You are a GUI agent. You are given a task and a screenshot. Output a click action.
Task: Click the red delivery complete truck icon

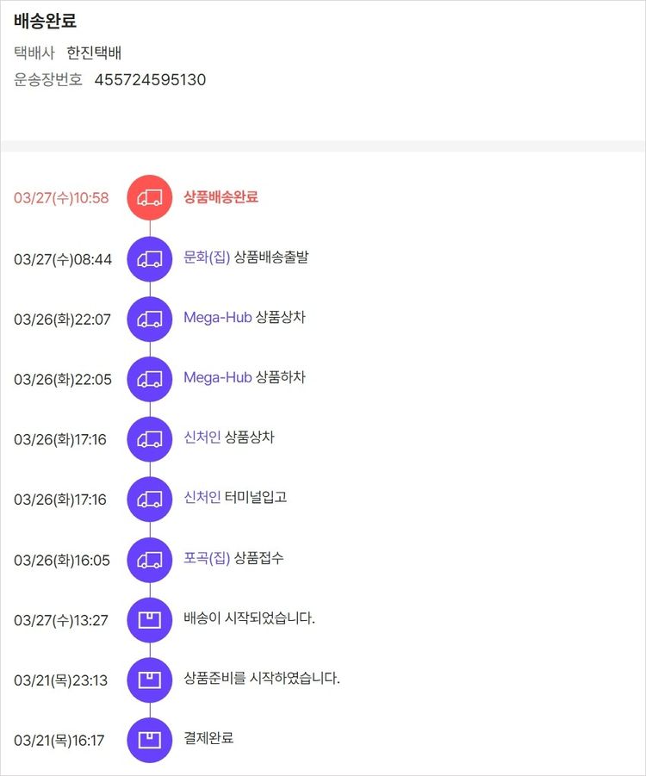[x=150, y=197]
